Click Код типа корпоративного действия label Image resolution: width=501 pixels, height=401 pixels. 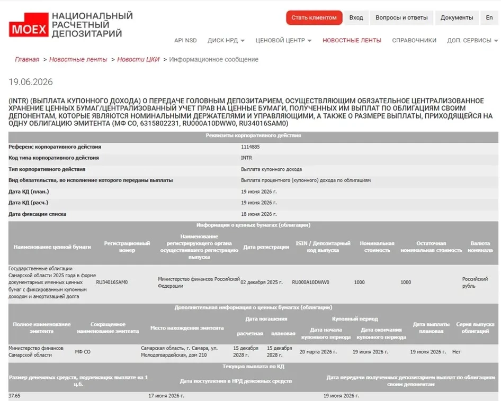tap(53, 158)
